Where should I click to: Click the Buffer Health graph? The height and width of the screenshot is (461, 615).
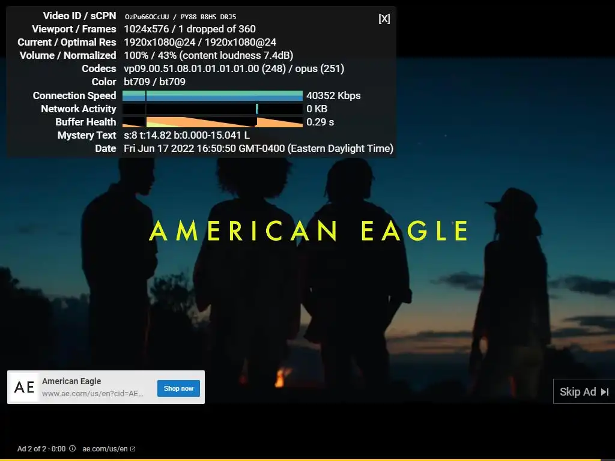213,122
